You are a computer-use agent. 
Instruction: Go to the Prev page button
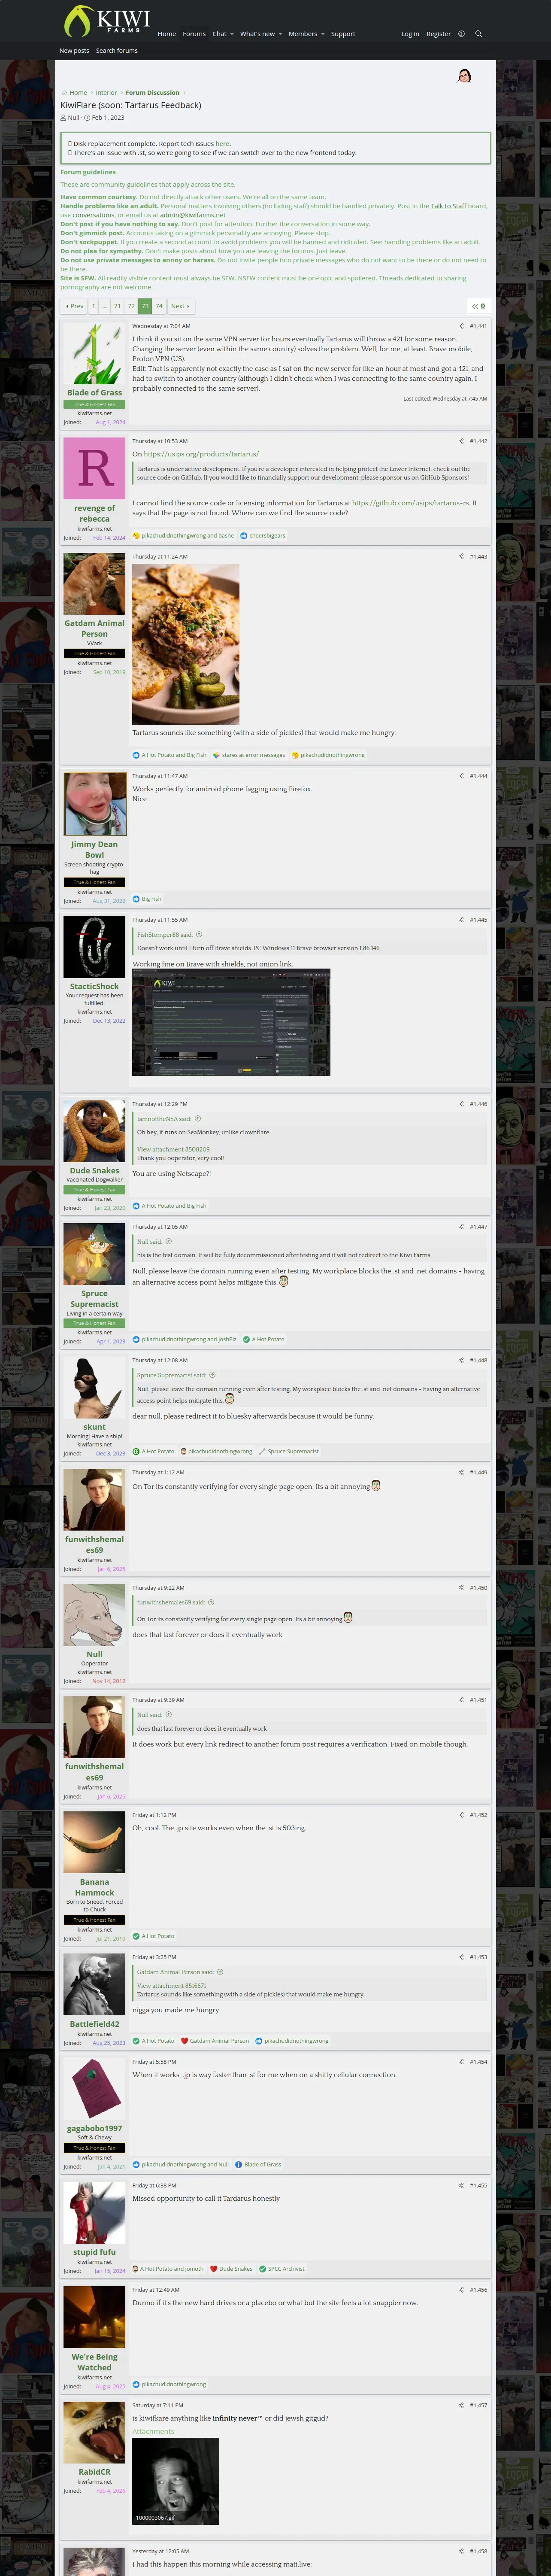click(74, 306)
